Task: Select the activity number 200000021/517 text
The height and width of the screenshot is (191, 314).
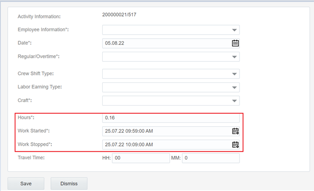Action: 119,15
